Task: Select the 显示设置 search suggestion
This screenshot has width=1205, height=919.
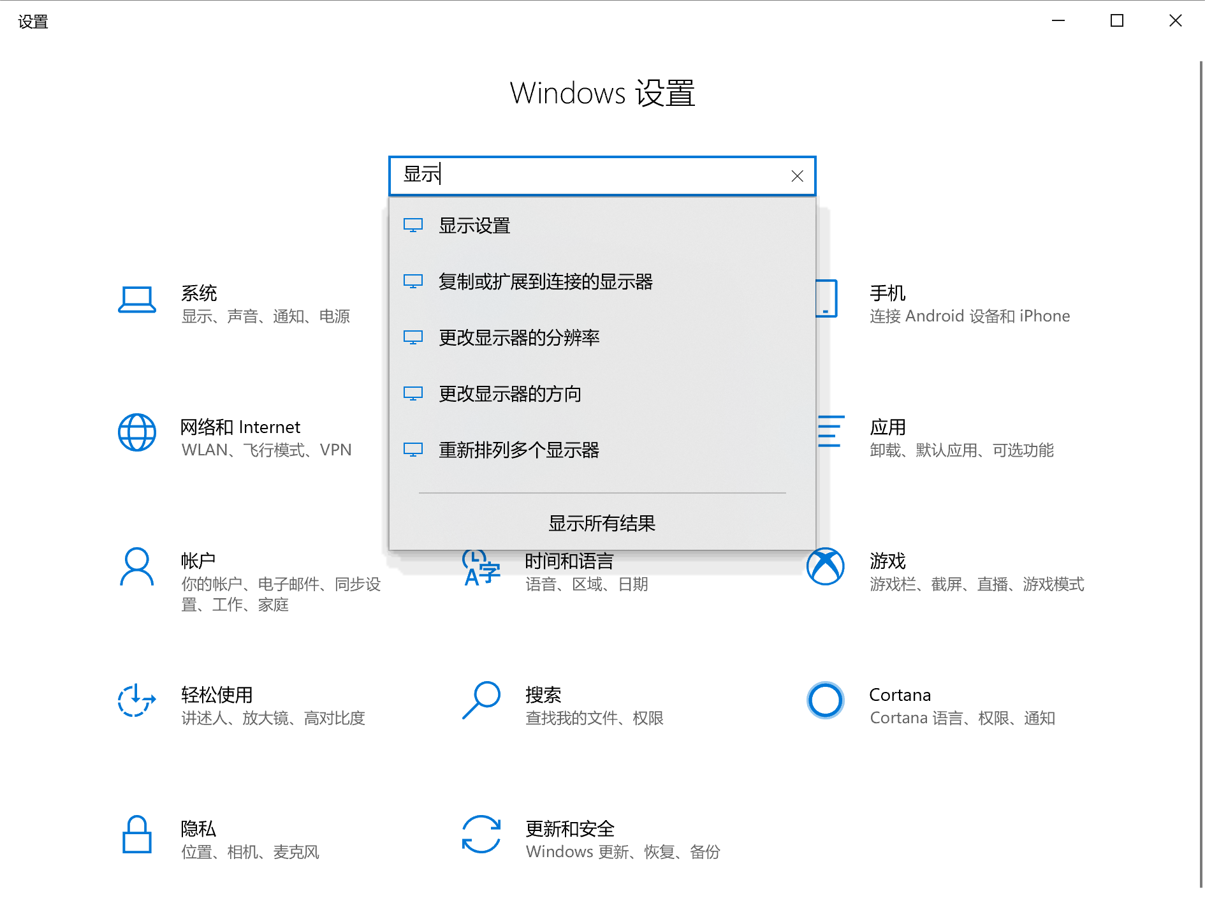Action: click(602, 226)
